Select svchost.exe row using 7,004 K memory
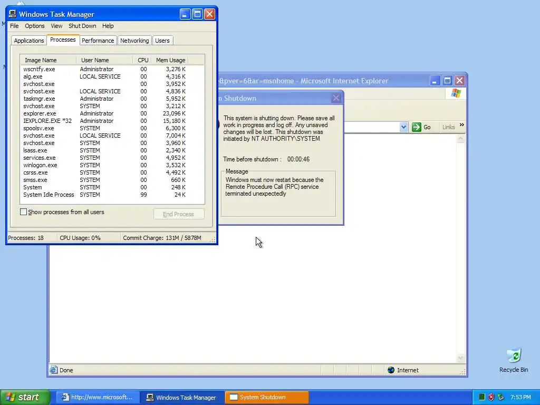540x405 pixels. click(x=112, y=136)
